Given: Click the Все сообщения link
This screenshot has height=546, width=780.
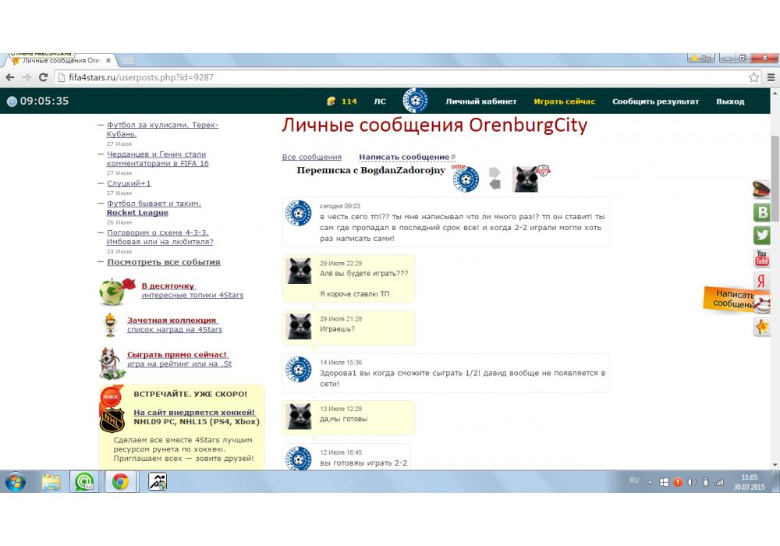Looking at the screenshot, I should (x=311, y=158).
